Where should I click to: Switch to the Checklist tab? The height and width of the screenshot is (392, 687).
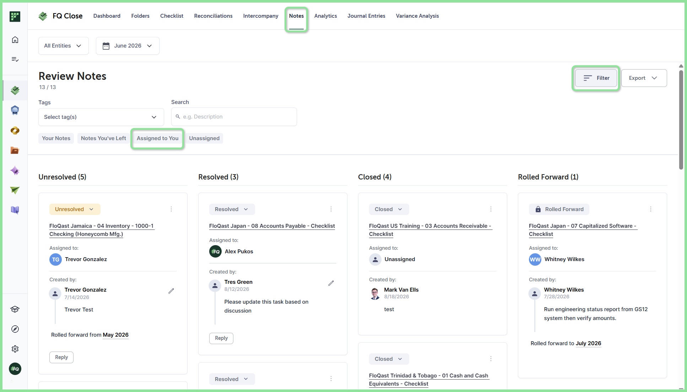click(x=172, y=16)
